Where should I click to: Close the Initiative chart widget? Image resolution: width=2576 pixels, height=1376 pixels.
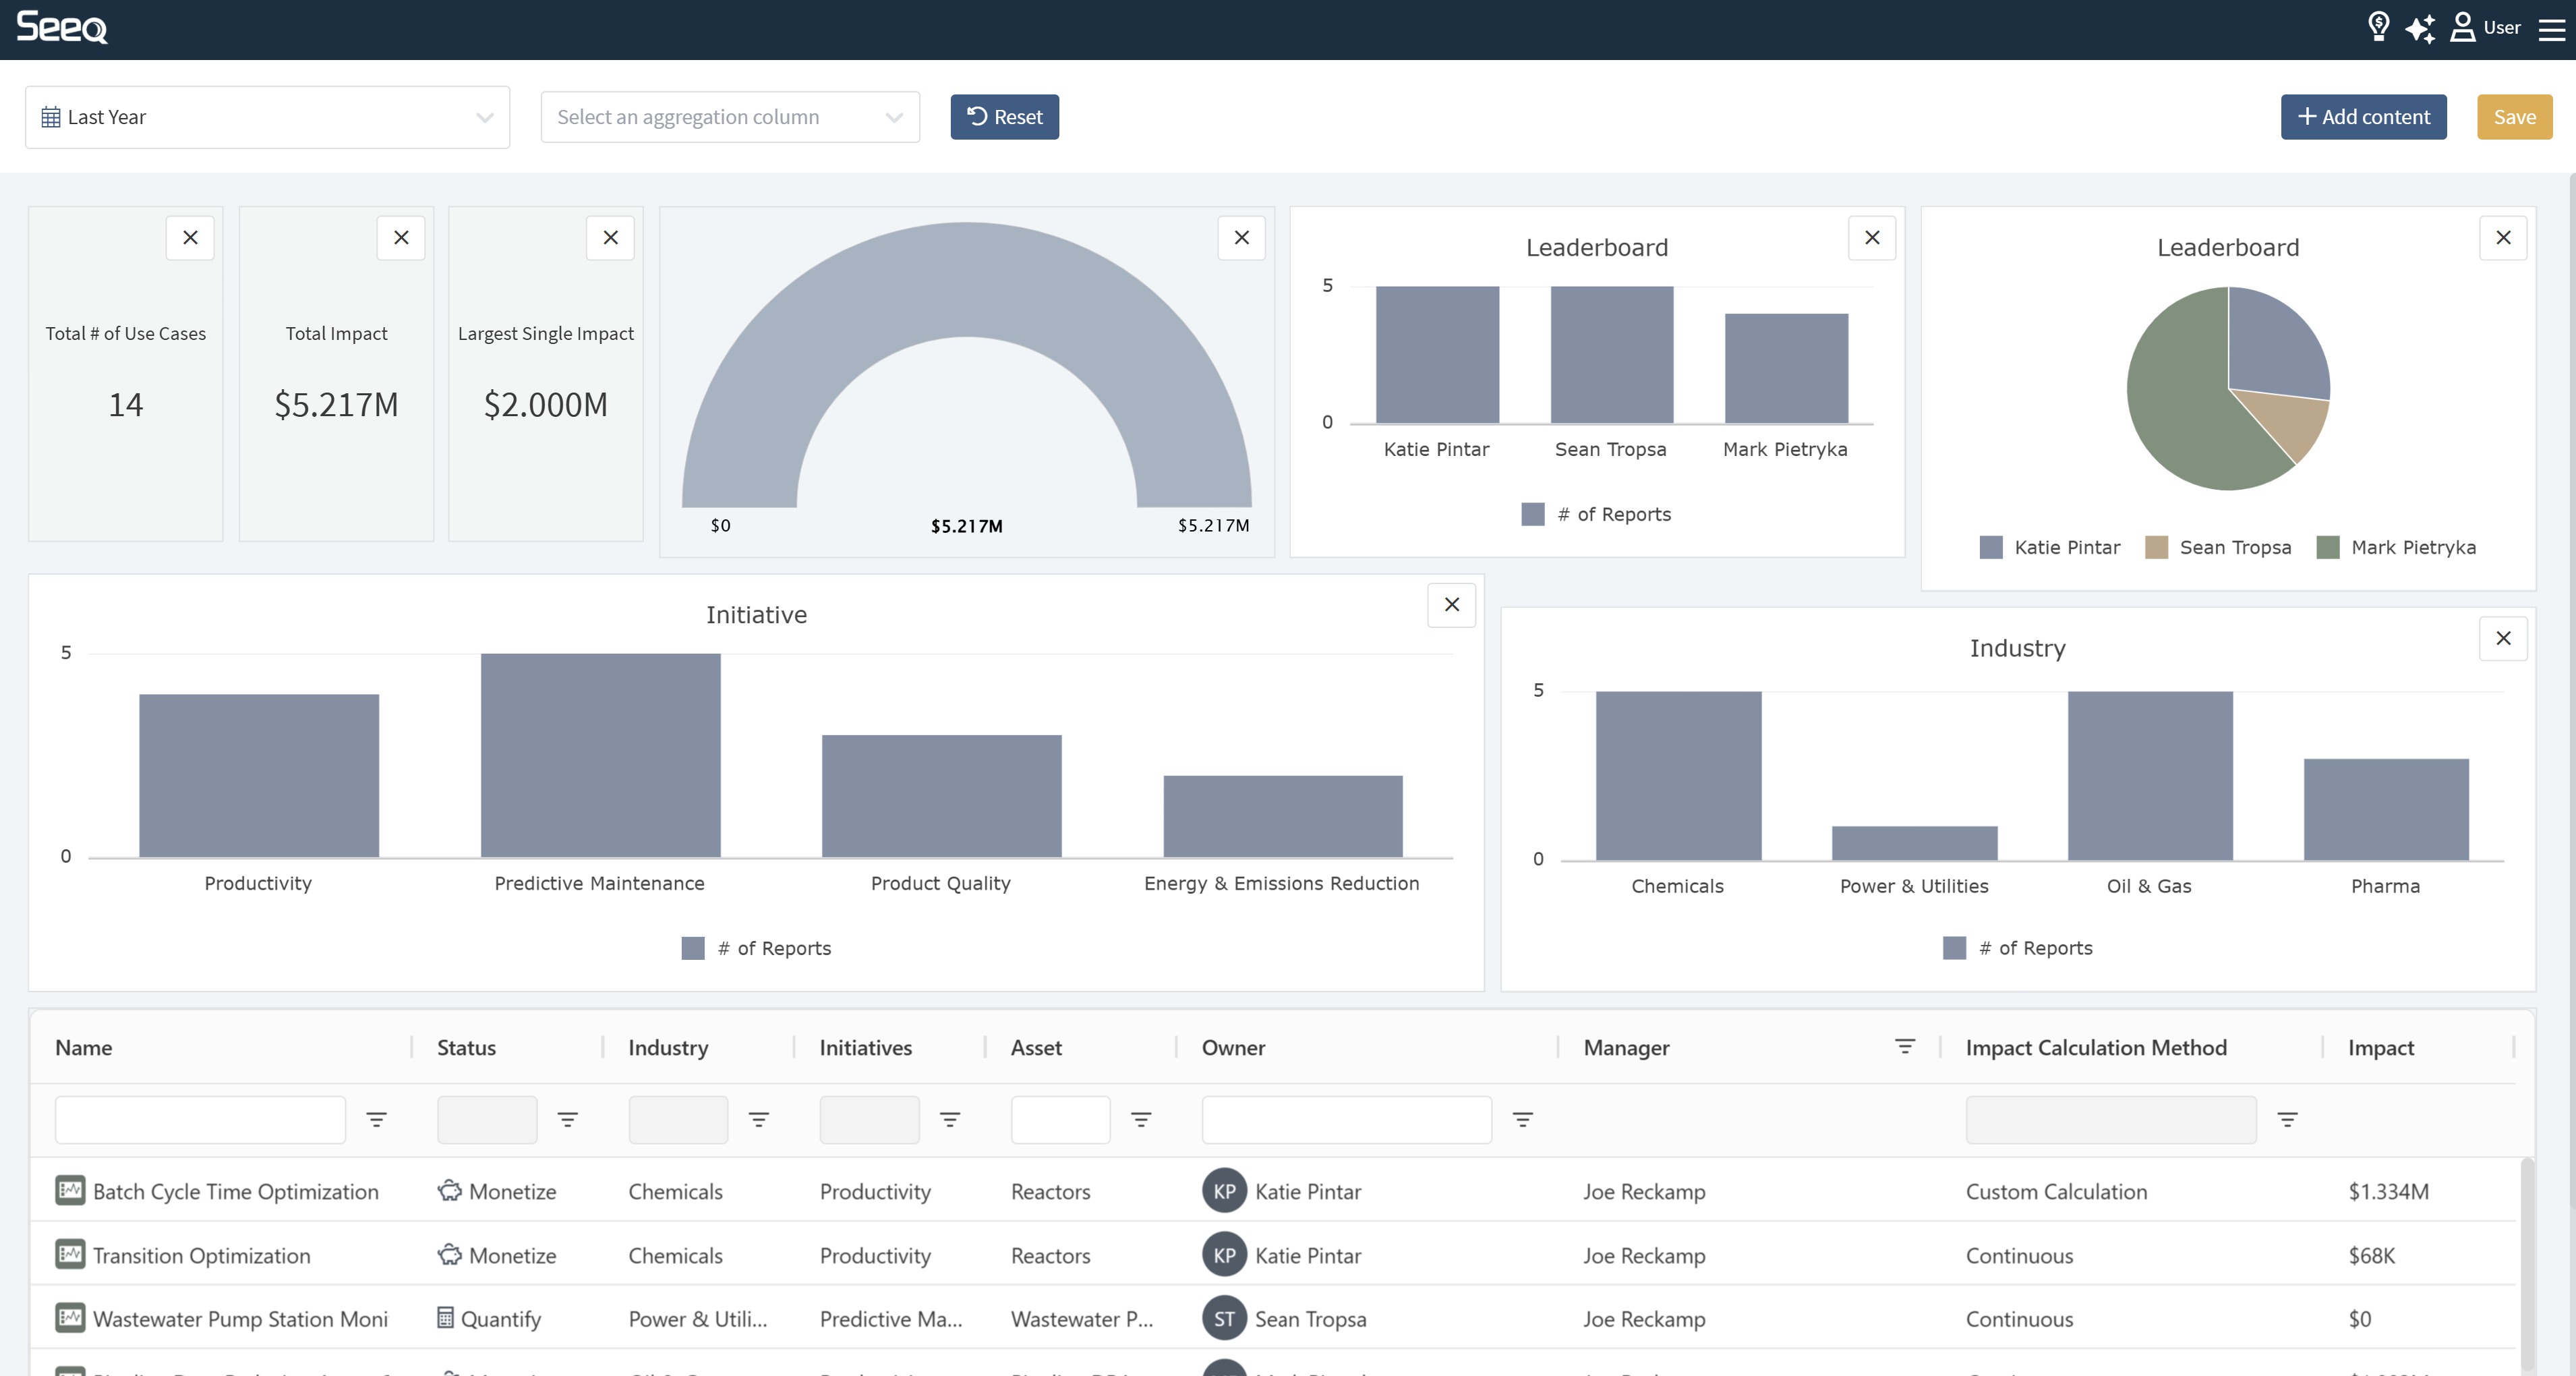[x=1451, y=605]
